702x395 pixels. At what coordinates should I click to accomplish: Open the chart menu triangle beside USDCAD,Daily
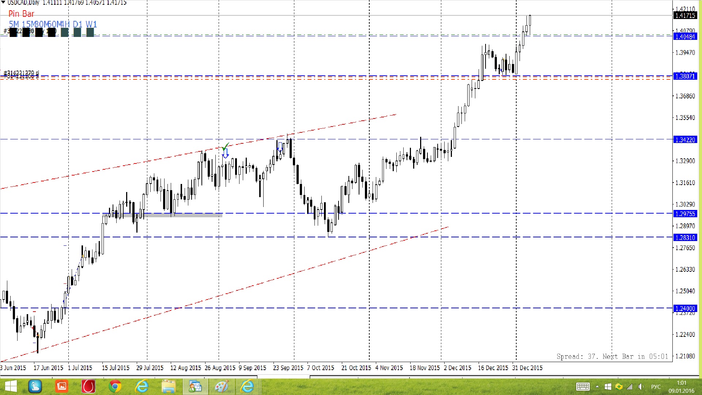3,3
